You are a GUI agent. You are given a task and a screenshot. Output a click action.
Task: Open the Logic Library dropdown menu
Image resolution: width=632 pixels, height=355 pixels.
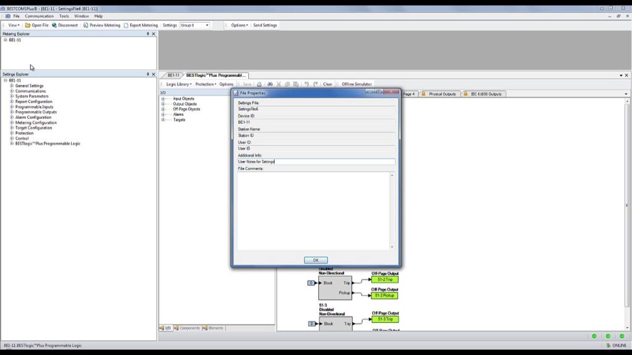point(178,84)
